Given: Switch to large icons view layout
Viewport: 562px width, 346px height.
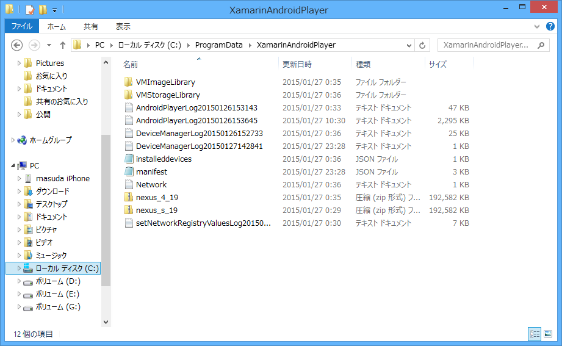Looking at the screenshot, I should pyautogui.click(x=547, y=334).
